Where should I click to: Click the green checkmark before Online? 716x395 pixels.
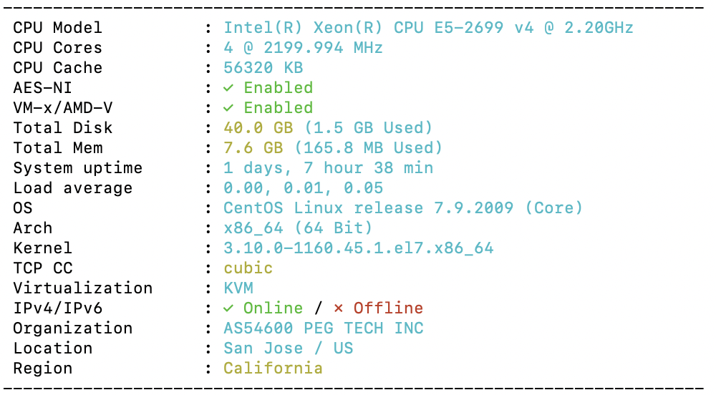228,308
